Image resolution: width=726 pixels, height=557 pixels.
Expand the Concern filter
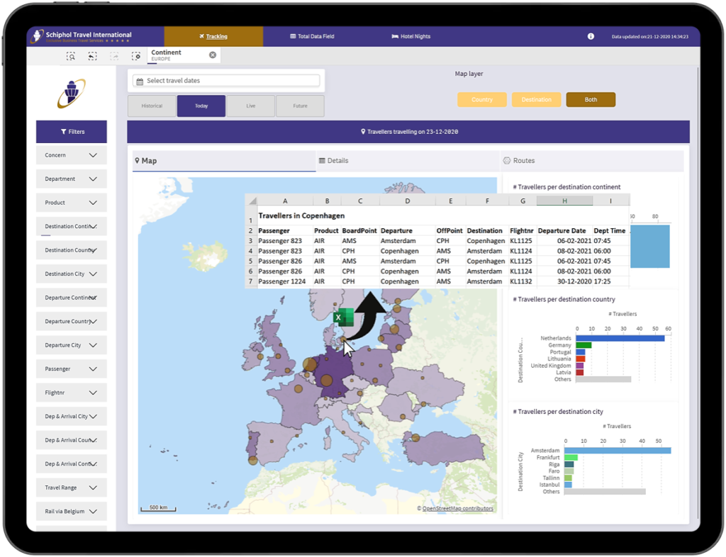[72, 155]
